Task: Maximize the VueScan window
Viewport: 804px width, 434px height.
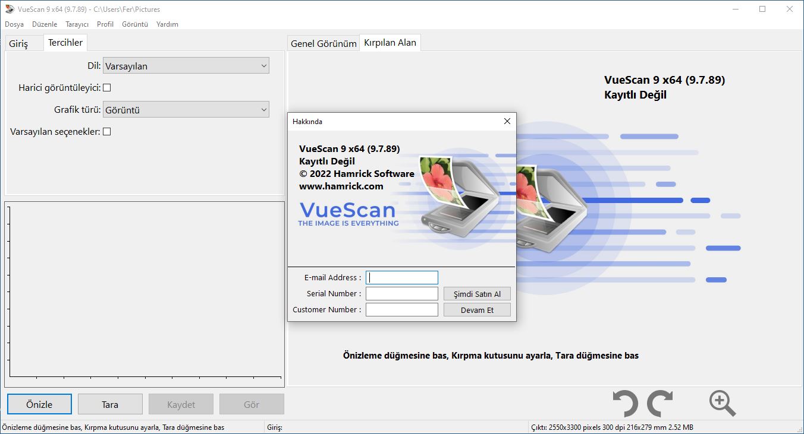Action: point(762,9)
